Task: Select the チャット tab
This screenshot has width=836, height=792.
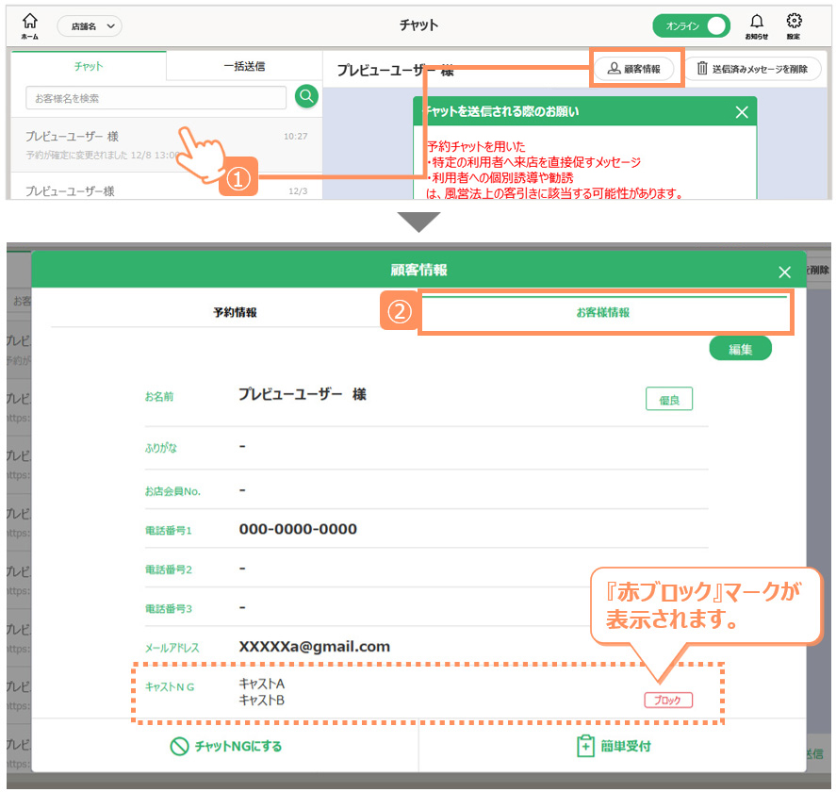Action: [x=89, y=66]
